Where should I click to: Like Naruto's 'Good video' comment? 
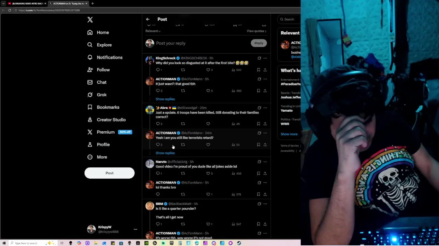click(209, 173)
